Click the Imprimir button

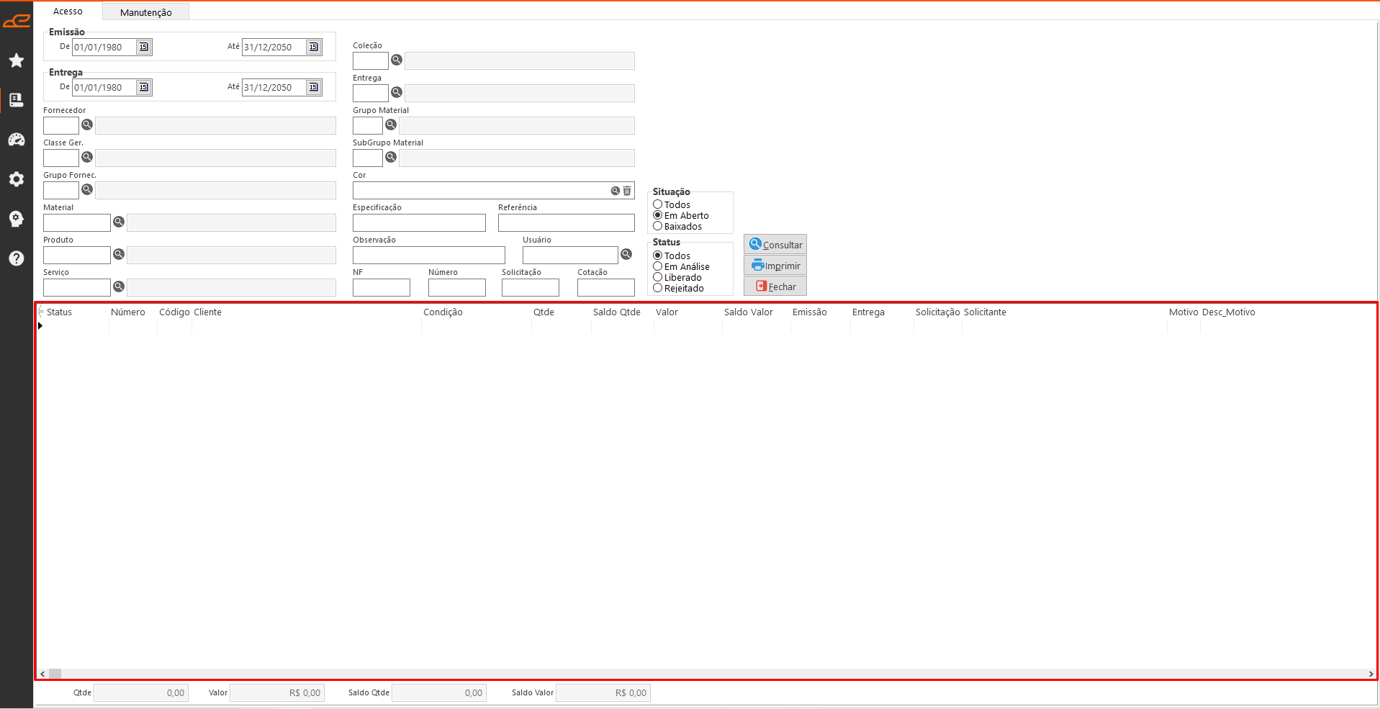tap(775, 266)
